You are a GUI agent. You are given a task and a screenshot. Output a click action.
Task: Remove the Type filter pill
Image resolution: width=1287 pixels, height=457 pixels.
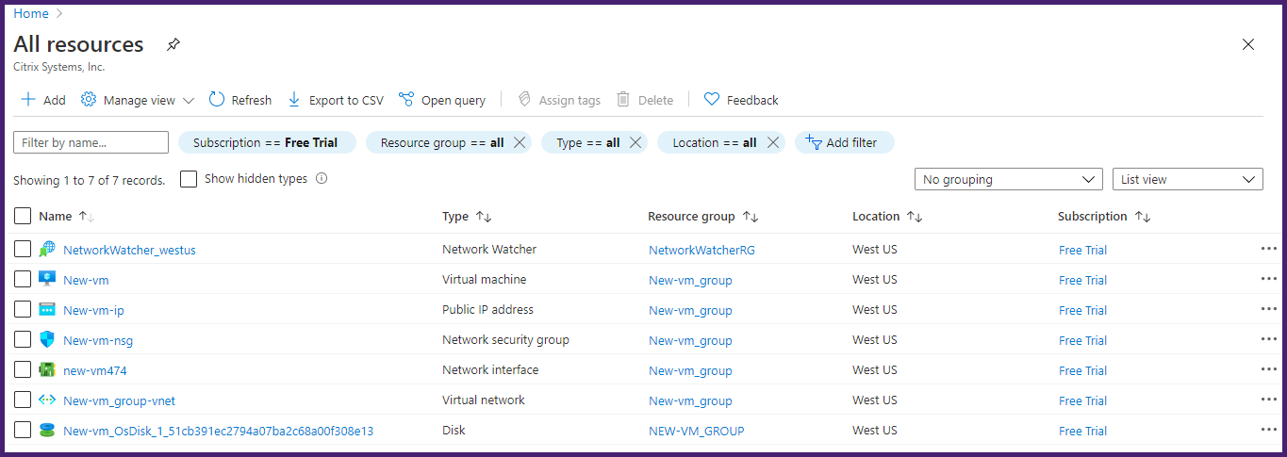click(635, 142)
